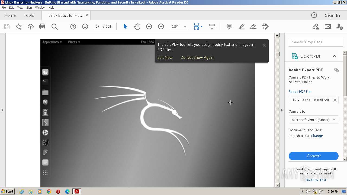This screenshot has width=347, height=195.
Task: Open the Edit menu
Action: 11,8
